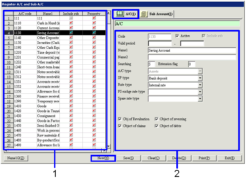246x181 pixels.
Task: Toggle the Active checkbox
Action: point(177,36)
